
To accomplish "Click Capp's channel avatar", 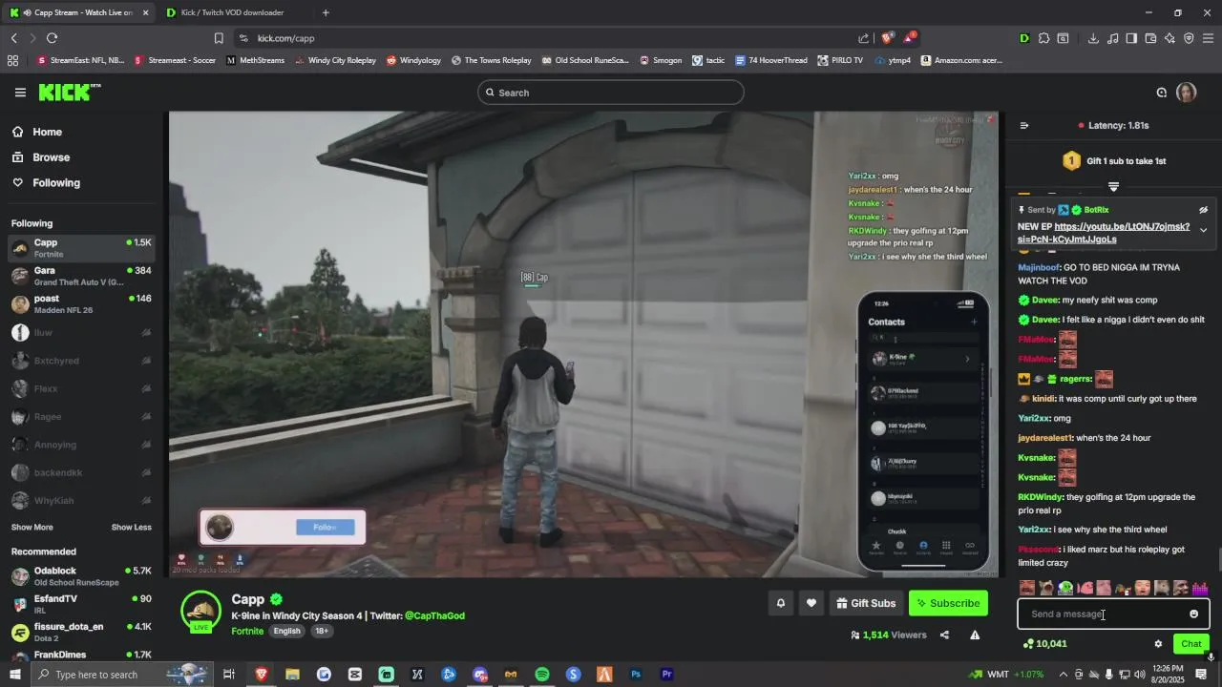I will [x=200, y=612].
